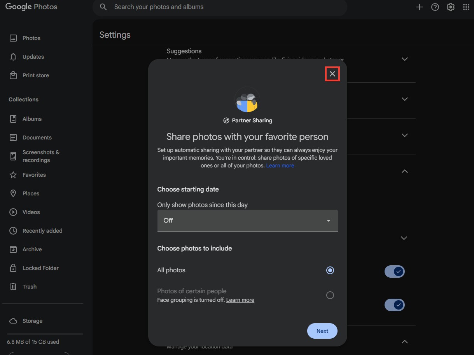Open the starting date dropdown showing Off
Viewport: 474px width, 355px height.
[x=247, y=221]
